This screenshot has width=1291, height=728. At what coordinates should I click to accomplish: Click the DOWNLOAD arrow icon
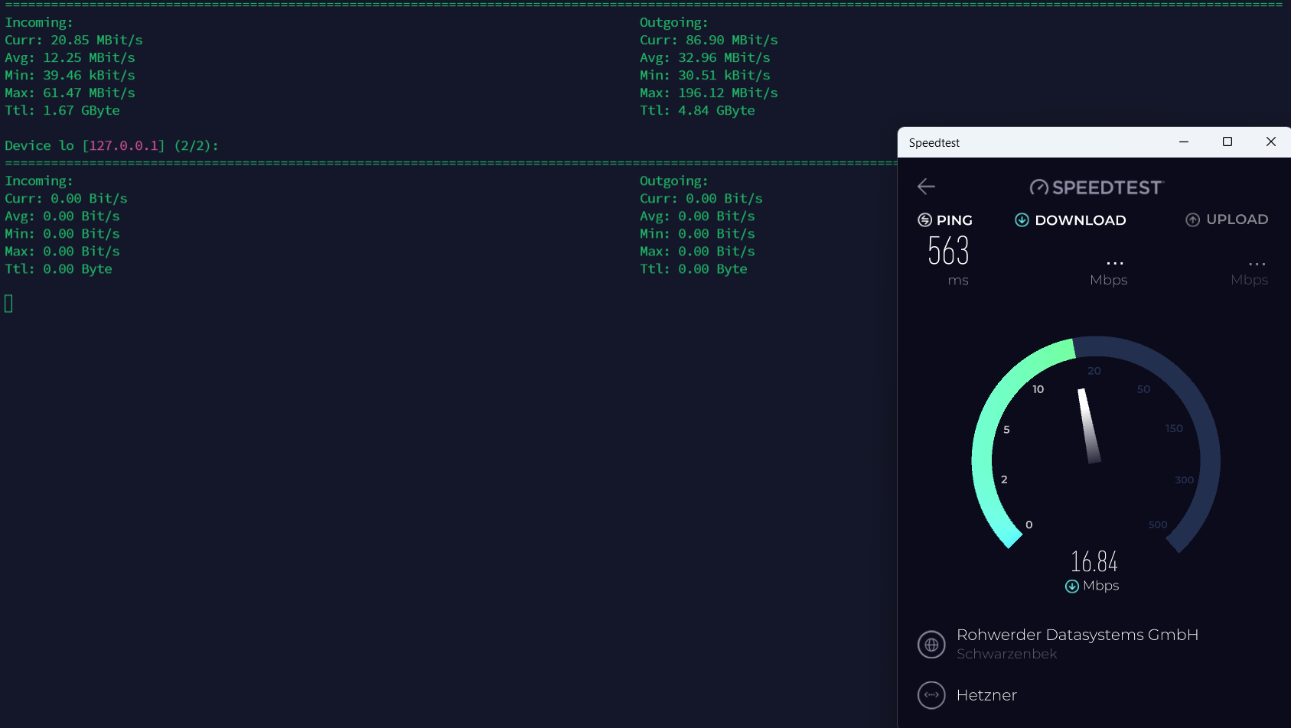click(x=1022, y=219)
